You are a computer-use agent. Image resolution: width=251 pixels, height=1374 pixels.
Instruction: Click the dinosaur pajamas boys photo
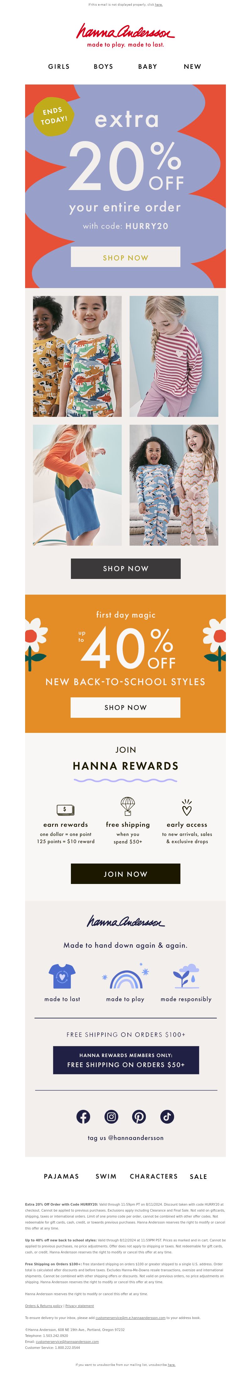click(77, 356)
